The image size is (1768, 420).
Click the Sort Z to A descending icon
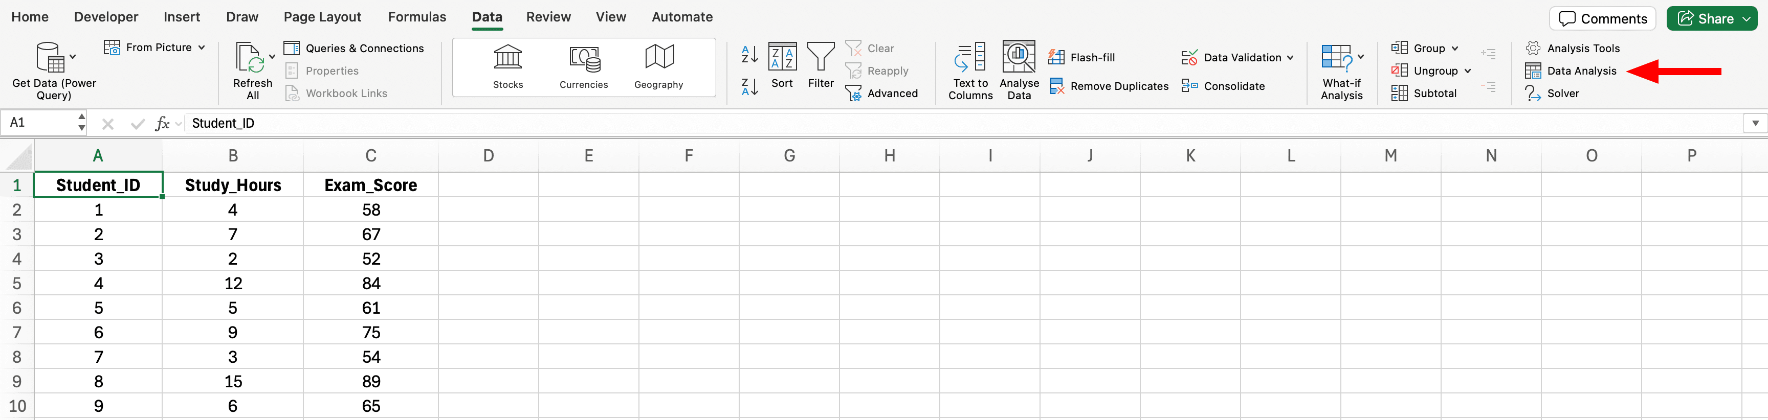[749, 87]
